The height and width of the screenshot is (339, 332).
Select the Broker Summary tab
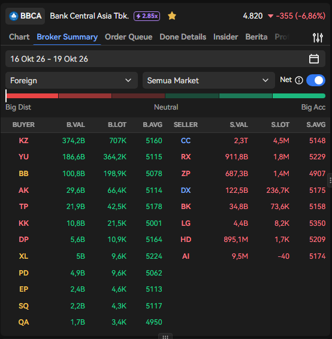click(x=67, y=37)
